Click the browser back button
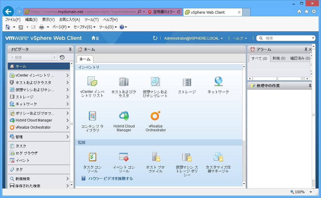Screen dimensions: 321x198 (8, 12)
